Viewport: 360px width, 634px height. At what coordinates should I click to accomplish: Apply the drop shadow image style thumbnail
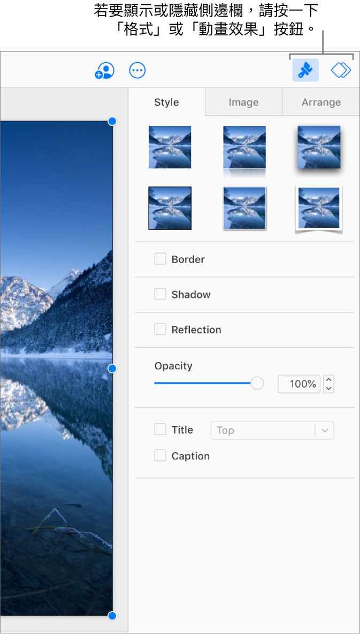319,147
